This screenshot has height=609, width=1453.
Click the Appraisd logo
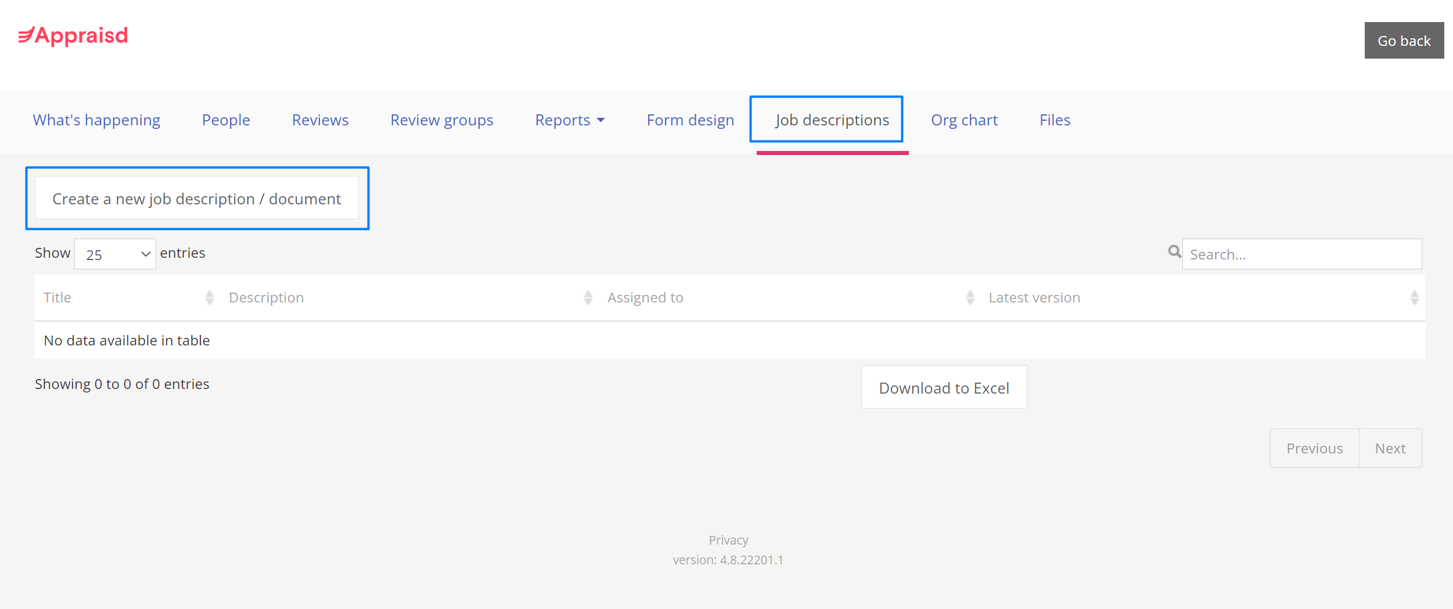pyautogui.click(x=73, y=36)
